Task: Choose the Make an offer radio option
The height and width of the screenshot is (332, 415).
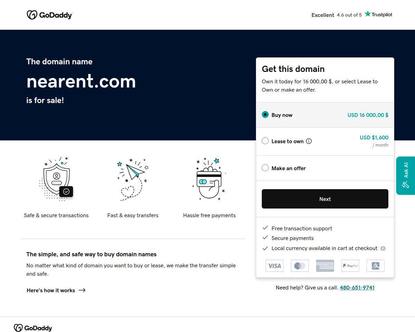Action: [x=265, y=168]
